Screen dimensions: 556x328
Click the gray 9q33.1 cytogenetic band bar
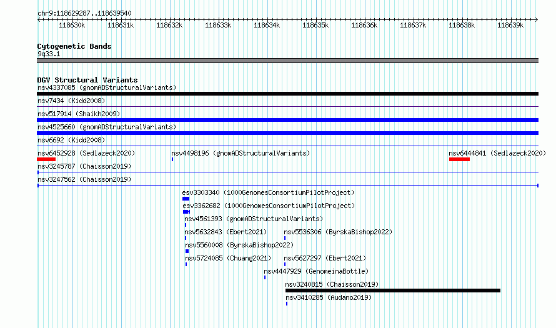pyautogui.click(x=287, y=61)
